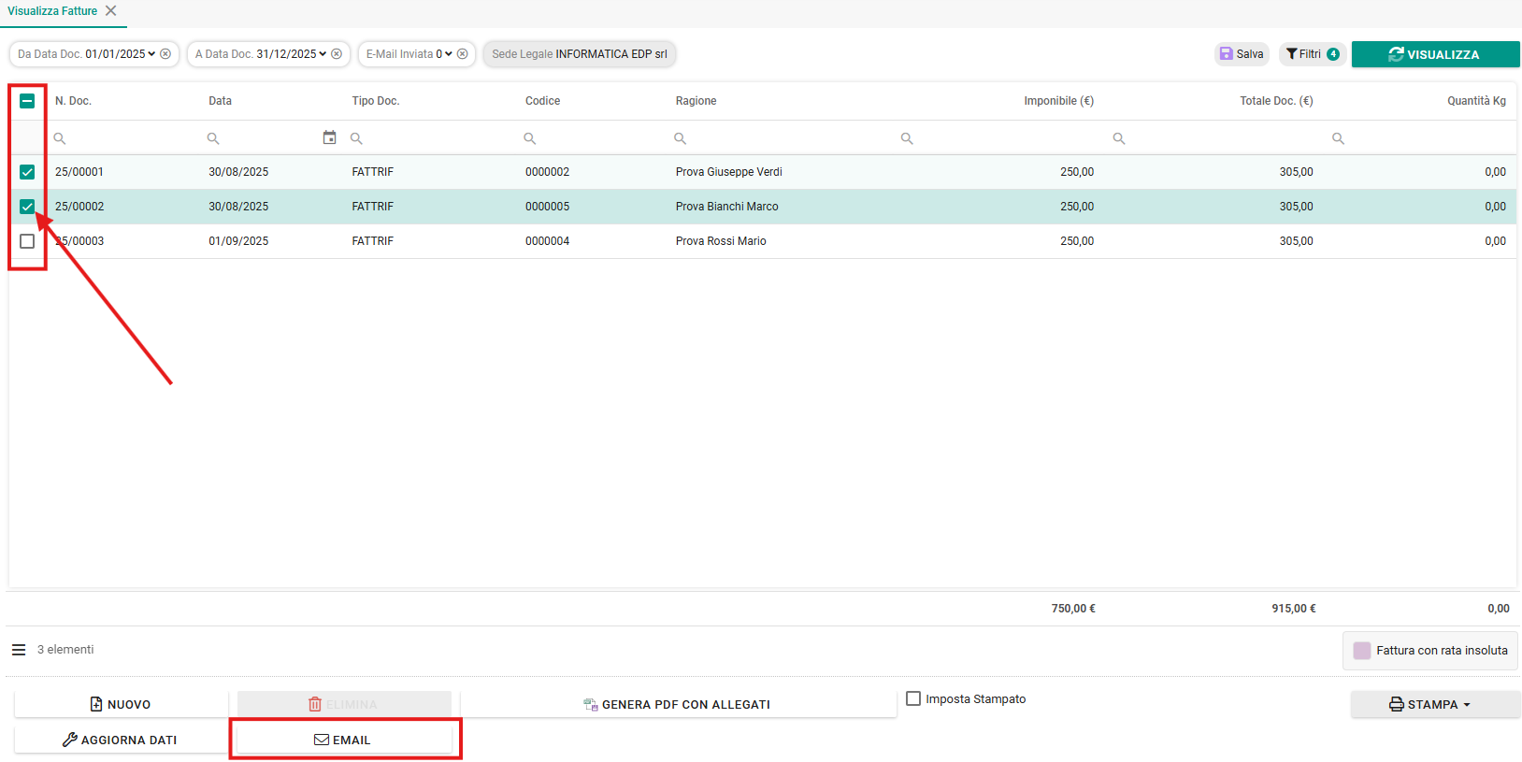Click search icon under Codice column
Viewport: 1522px width, 762px height.
coord(530,138)
